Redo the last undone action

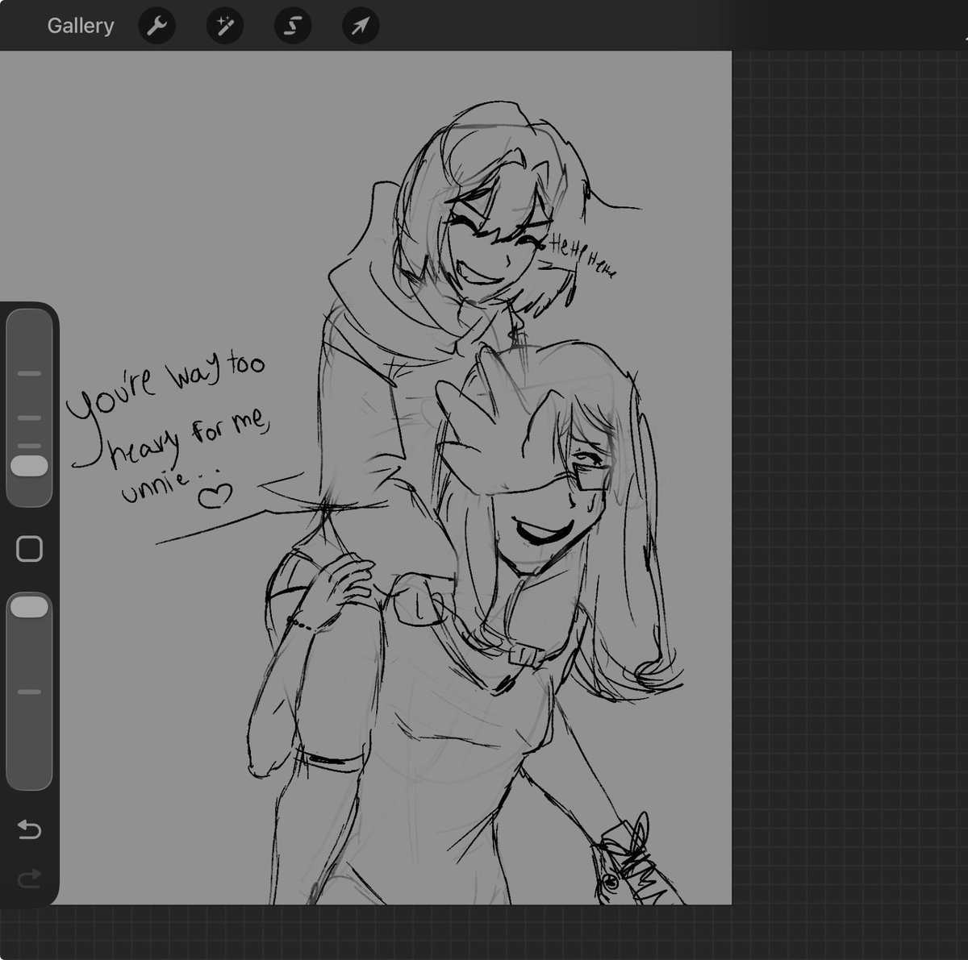point(29,878)
